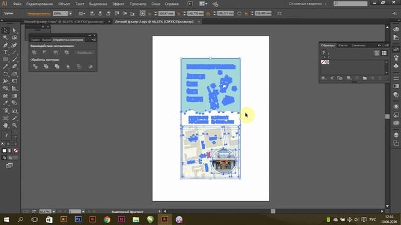Open the opacity slider arrow

click(x=70, y=13)
